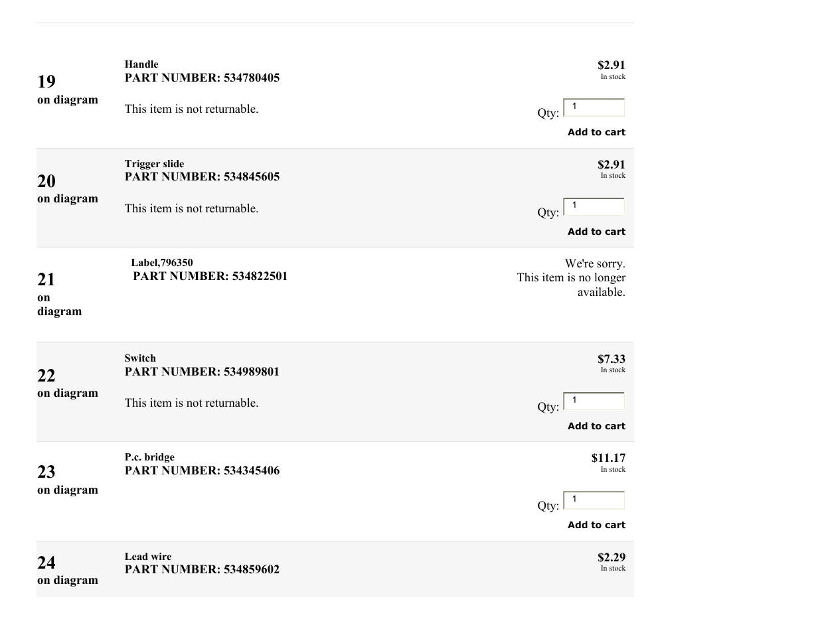Add the Handle part to cart
820x633 pixels.
click(x=596, y=132)
